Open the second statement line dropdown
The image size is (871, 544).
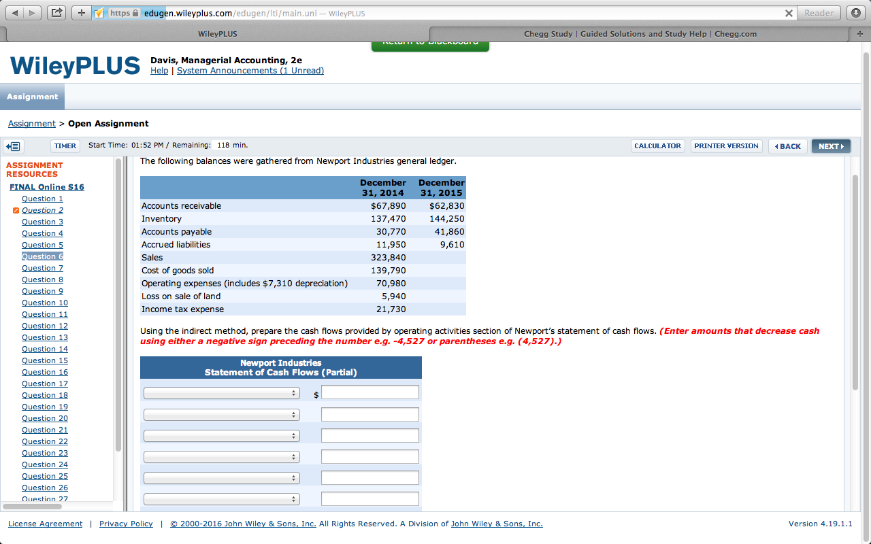click(x=221, y=413)
